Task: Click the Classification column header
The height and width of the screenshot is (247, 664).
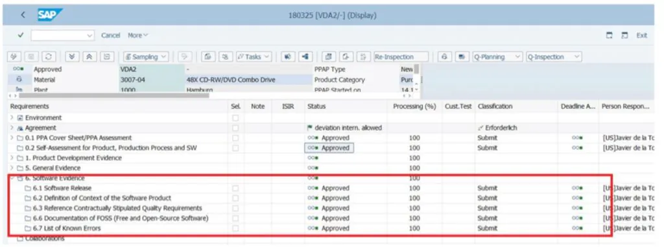Action: (x=495, y=106)
